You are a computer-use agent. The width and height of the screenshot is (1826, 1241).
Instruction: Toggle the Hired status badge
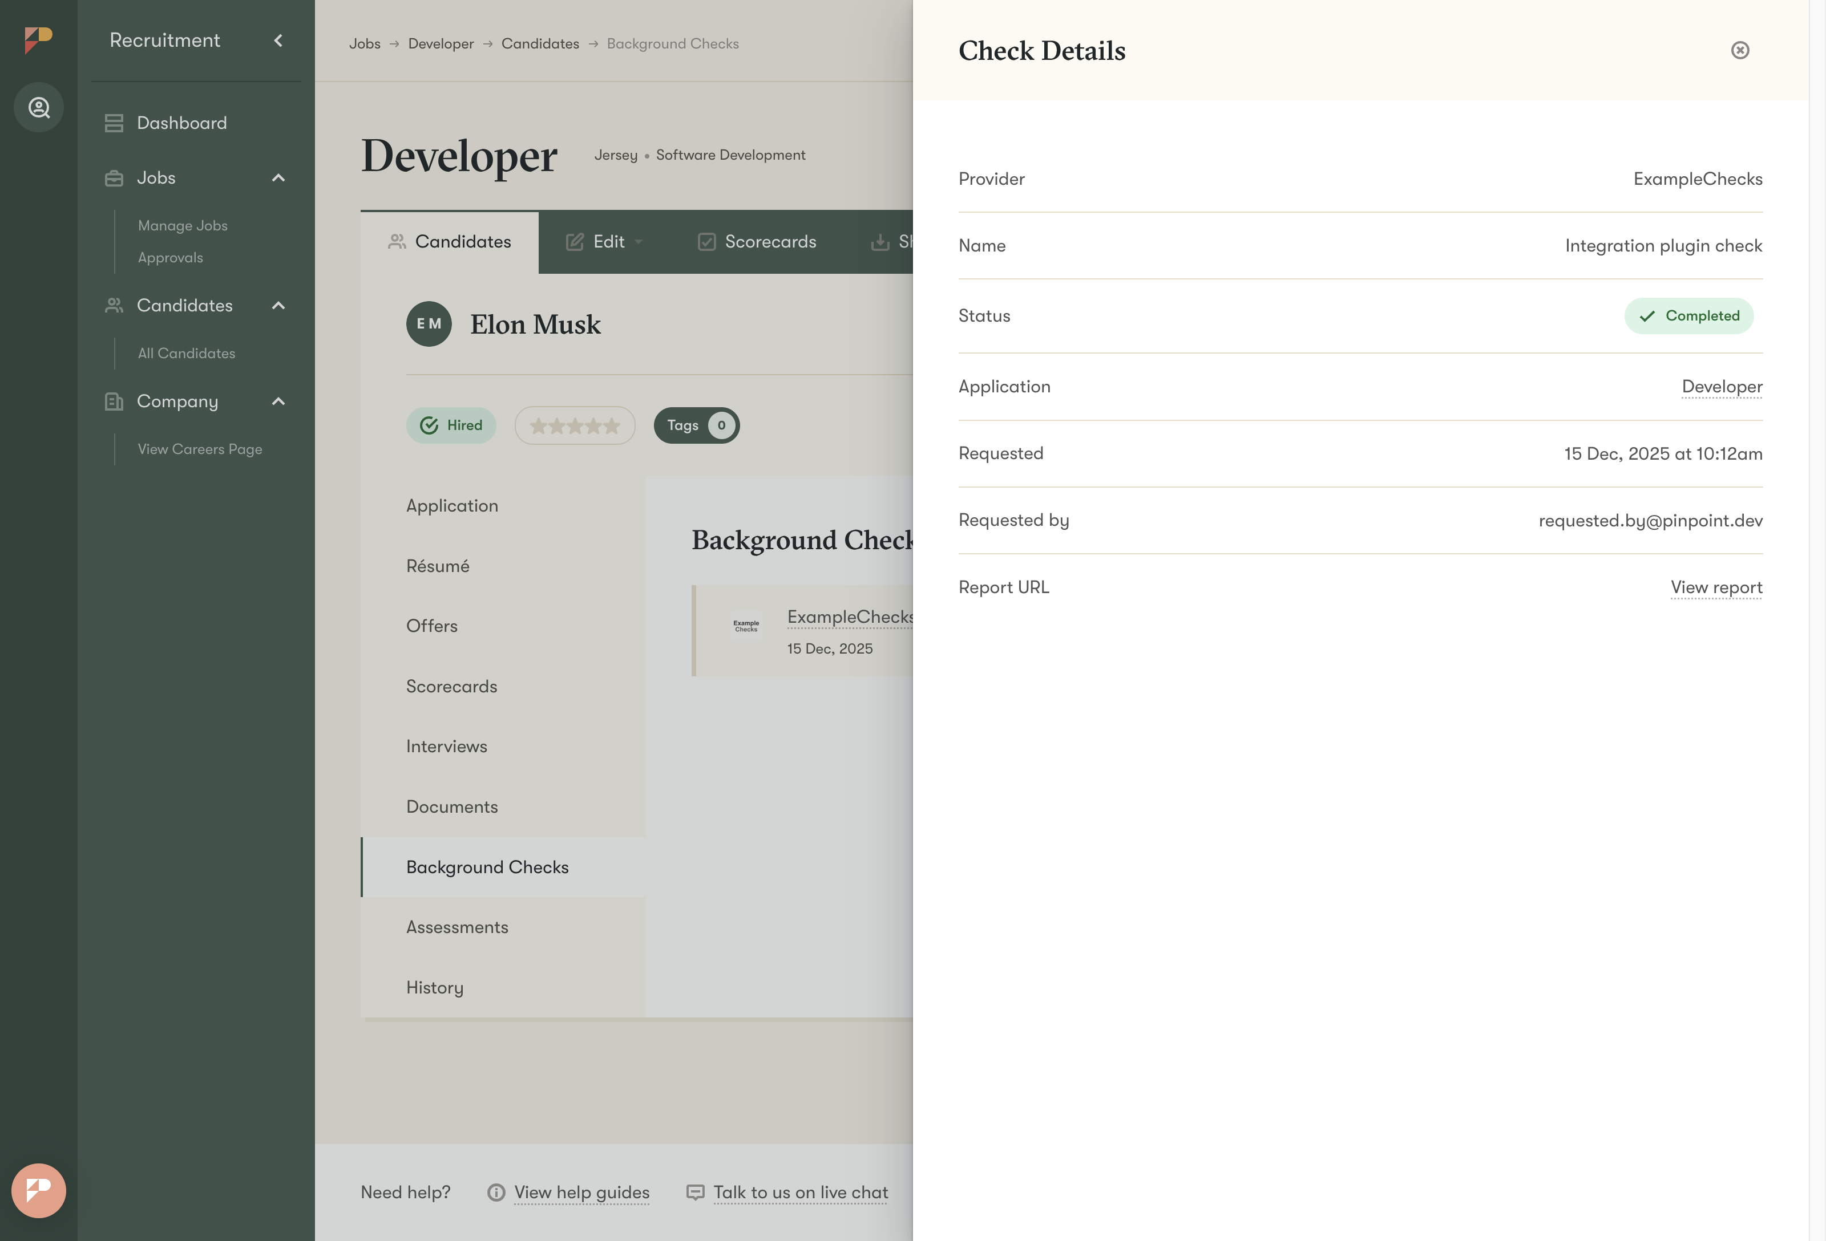(451, 425)
